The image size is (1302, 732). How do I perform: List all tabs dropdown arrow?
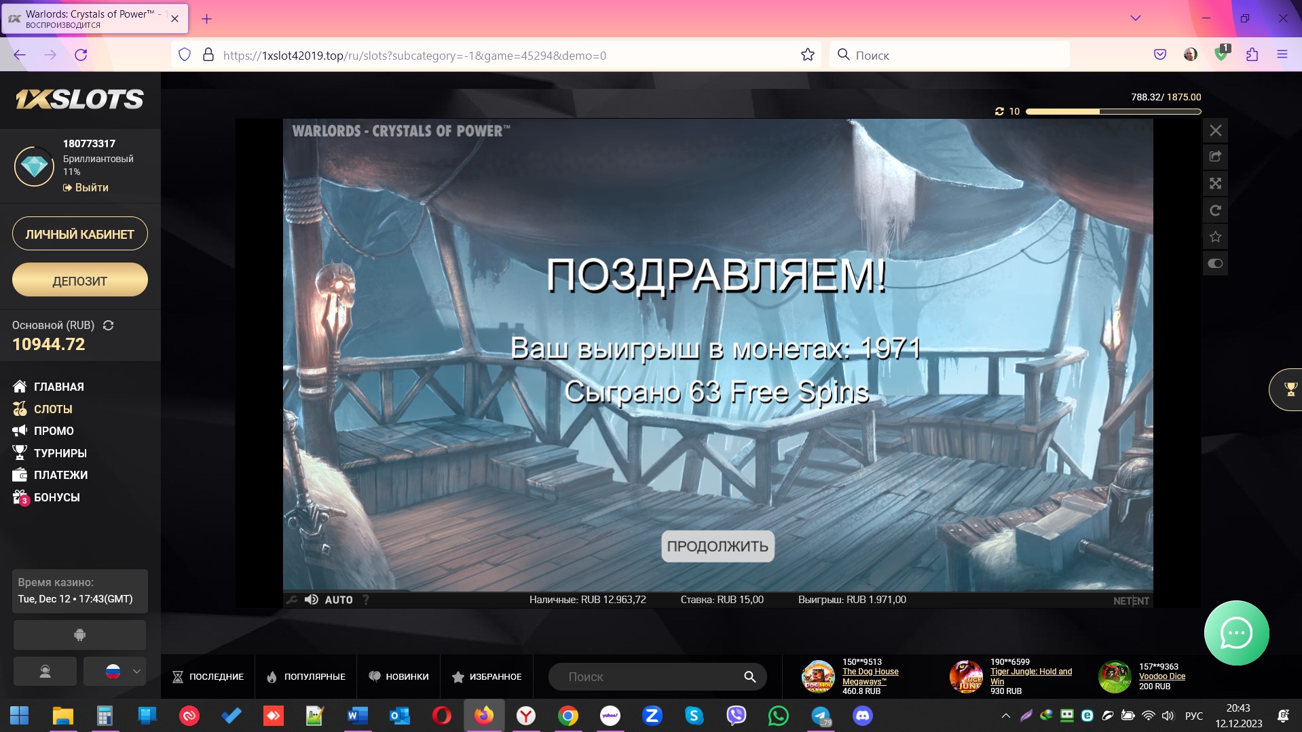(1135, 18)
